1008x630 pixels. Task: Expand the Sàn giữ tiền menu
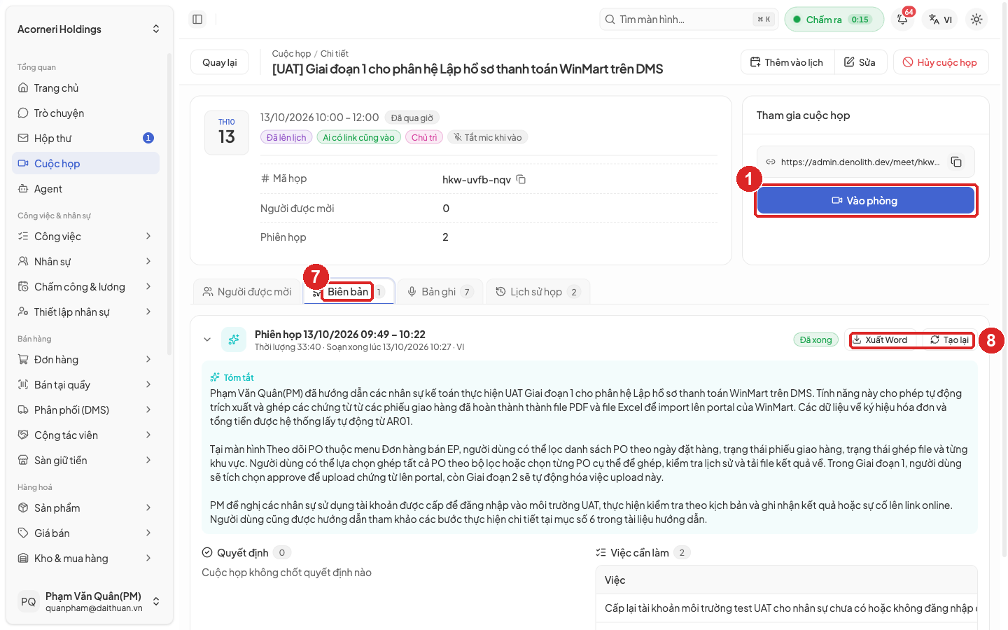click(x=86, y=461)
